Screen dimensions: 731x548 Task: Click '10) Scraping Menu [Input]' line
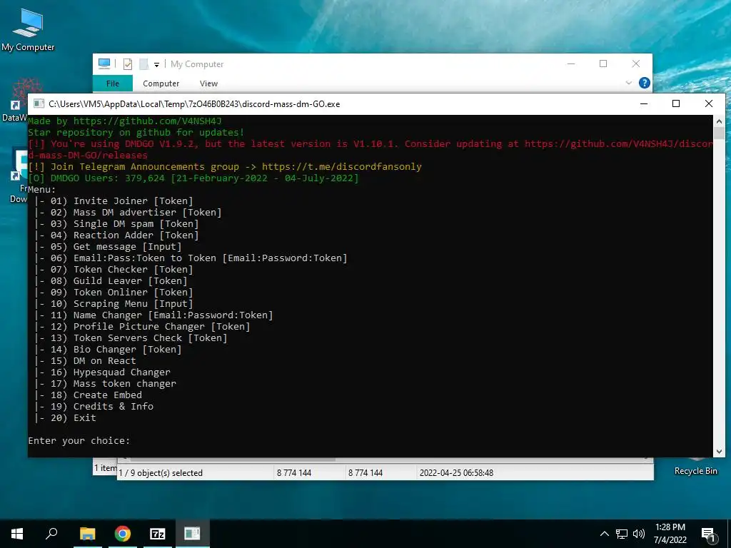pos(121,304)
